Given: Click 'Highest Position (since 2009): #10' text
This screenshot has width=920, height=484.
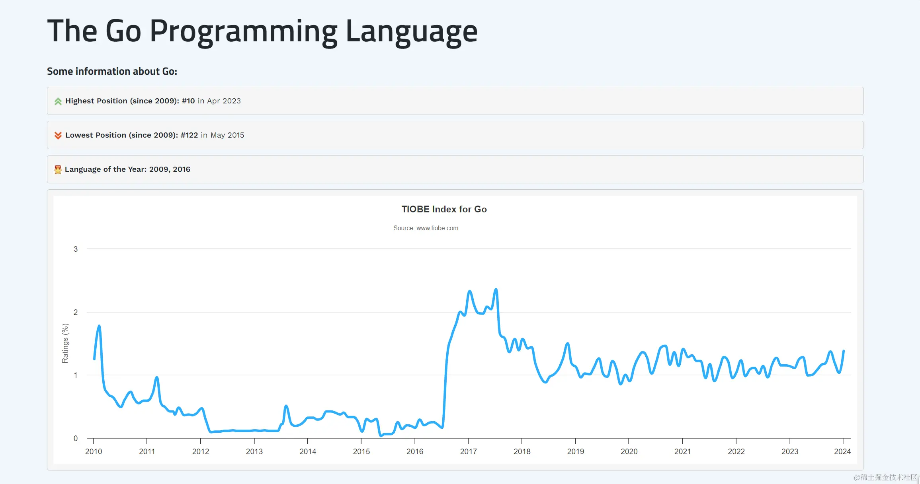Looking at the screenshot, I should pos(130,101).
